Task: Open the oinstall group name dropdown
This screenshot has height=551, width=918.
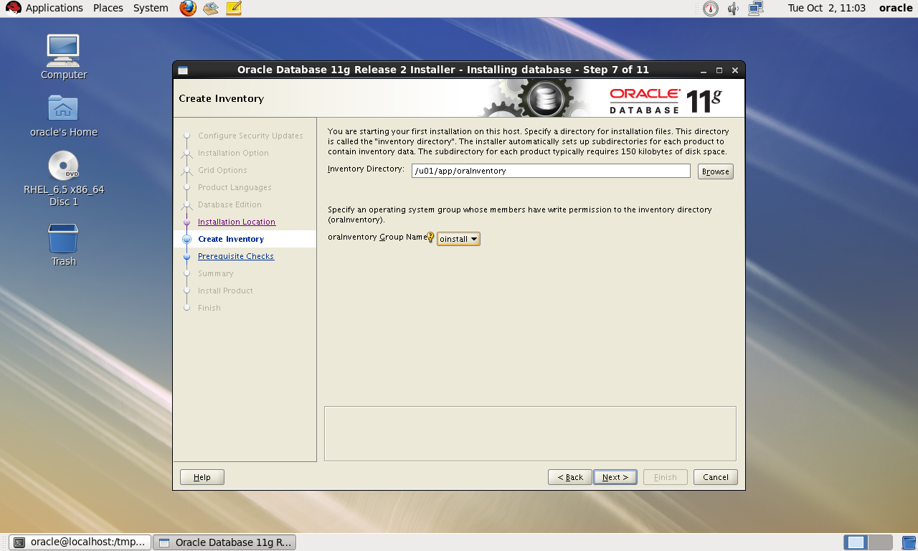Action: pos(458,238)
